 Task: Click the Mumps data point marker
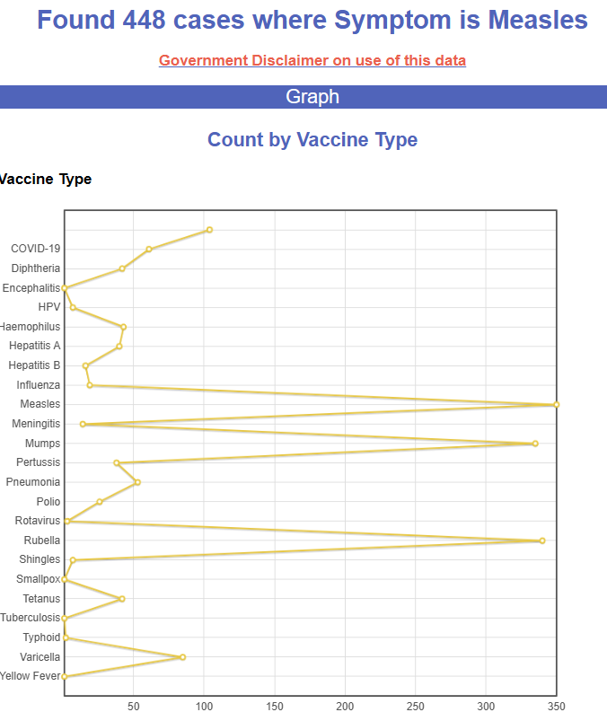[535, 444]
